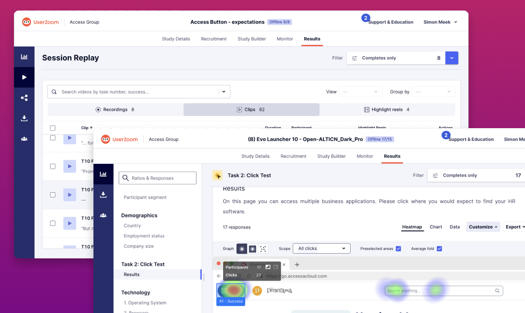The height and width of the screenshot is (313, 525).
Task: Expand the blue Filter dropdown arrow button
Action: [x=451, y=58]
